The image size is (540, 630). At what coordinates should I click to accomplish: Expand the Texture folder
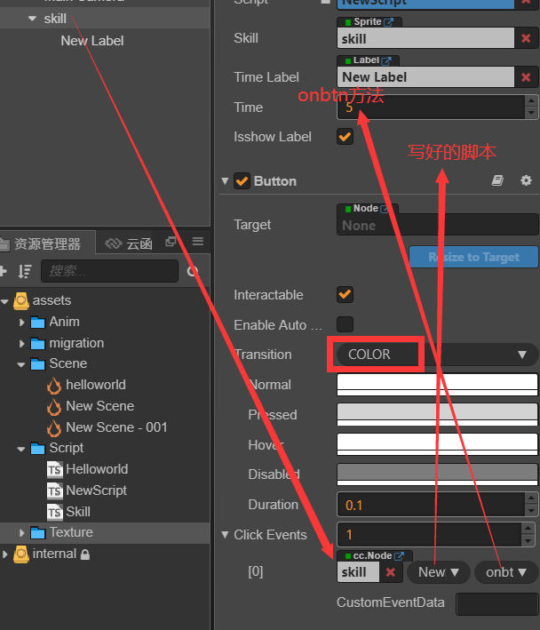click(x=21, y=533)
